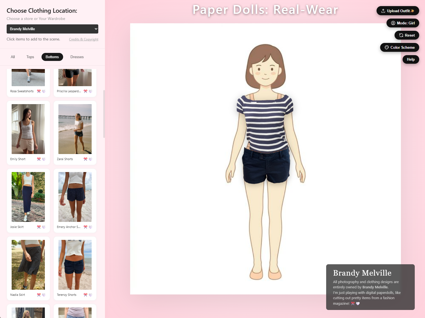
Task: Open the Brandy Melville store dropdown
Action: pyautogui.click(x=52, y=29)
